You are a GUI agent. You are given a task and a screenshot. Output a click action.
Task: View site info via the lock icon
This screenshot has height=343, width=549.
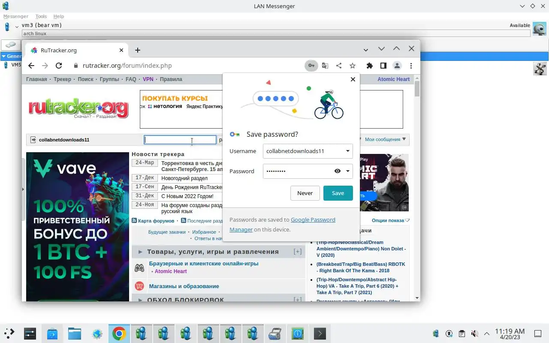pyautogui.click(x=76, y=66)
